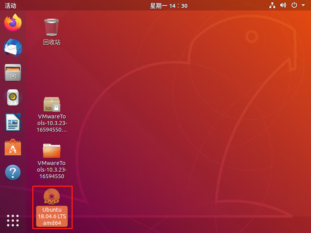This screenshot has height=233, width=311.
Task: Click the Ubuntu 18.04.6 LTS amd64 label
Action: [x=52, y=216]
